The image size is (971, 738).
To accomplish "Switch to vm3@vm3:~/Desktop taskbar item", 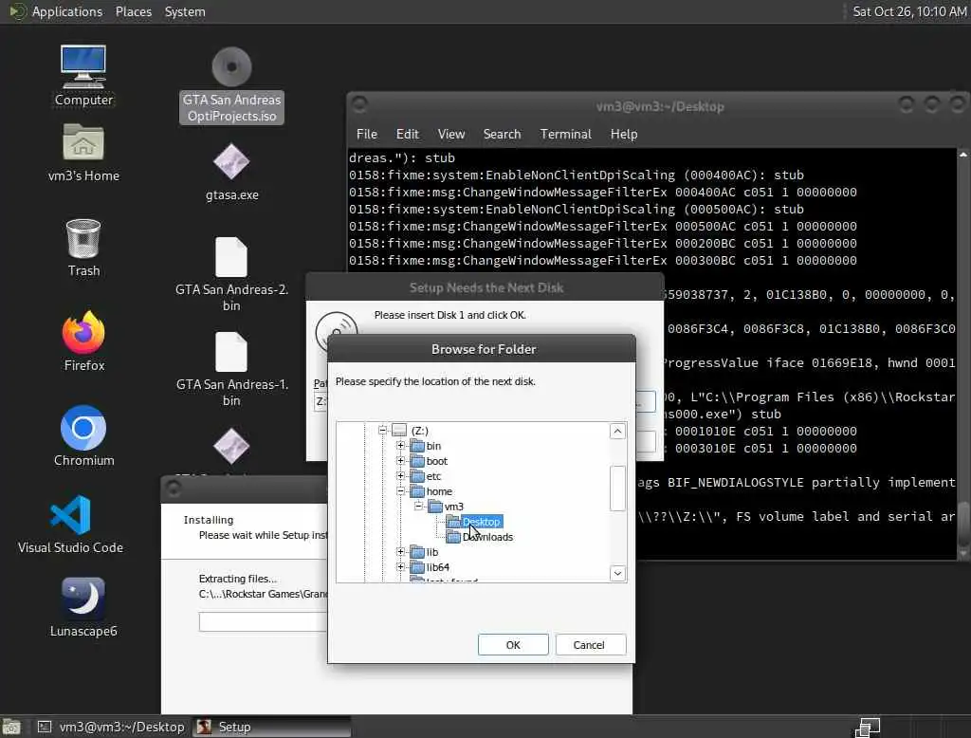I will coord(112,727).
